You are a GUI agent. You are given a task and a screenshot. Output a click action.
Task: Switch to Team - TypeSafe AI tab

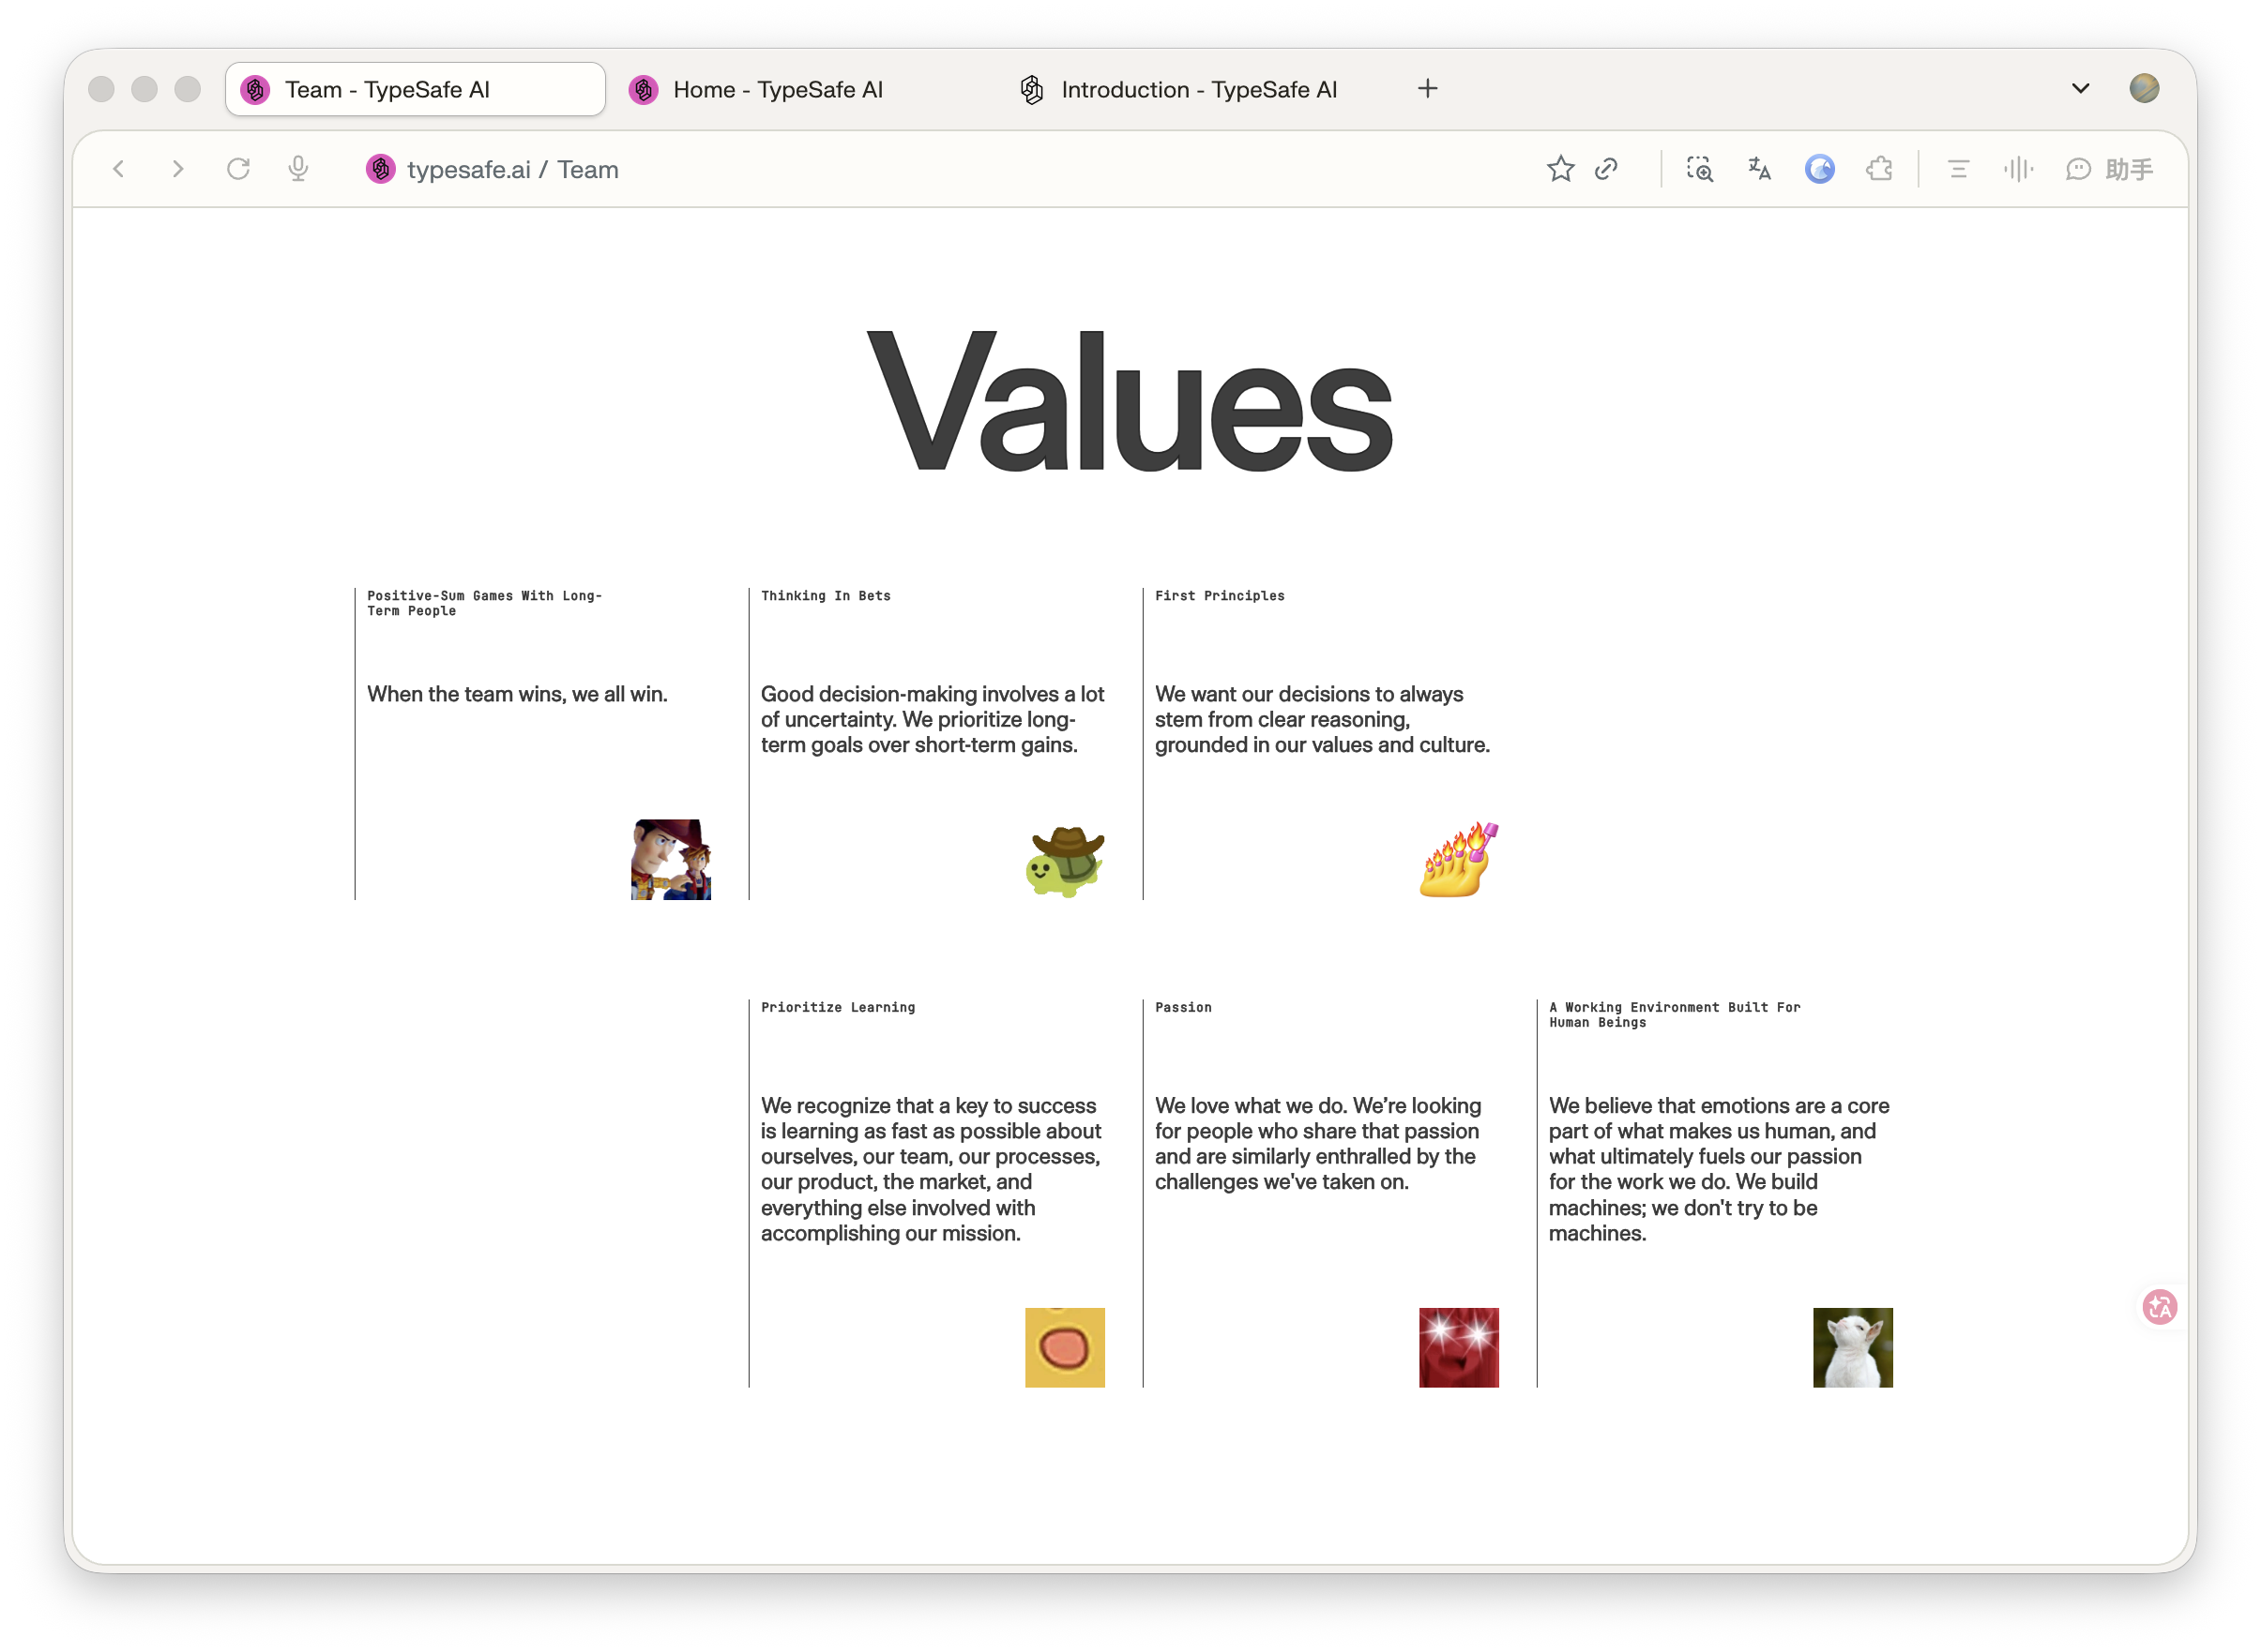coord(416,89)
